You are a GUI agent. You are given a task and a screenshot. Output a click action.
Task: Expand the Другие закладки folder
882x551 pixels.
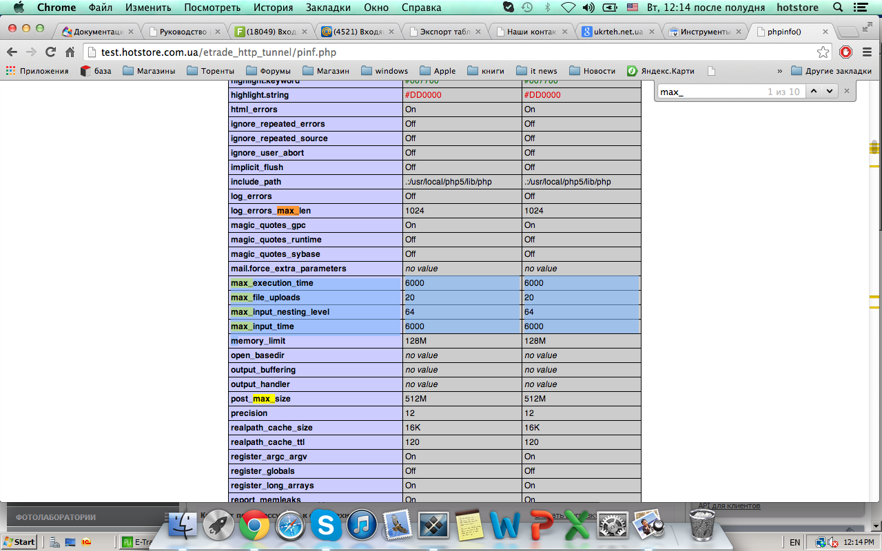(832, 71)
